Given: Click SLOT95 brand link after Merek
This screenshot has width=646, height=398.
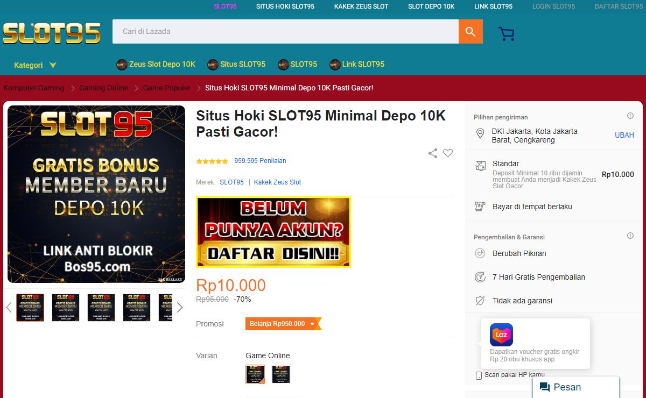Looking at the screenshot, I should tap(231, 182).
